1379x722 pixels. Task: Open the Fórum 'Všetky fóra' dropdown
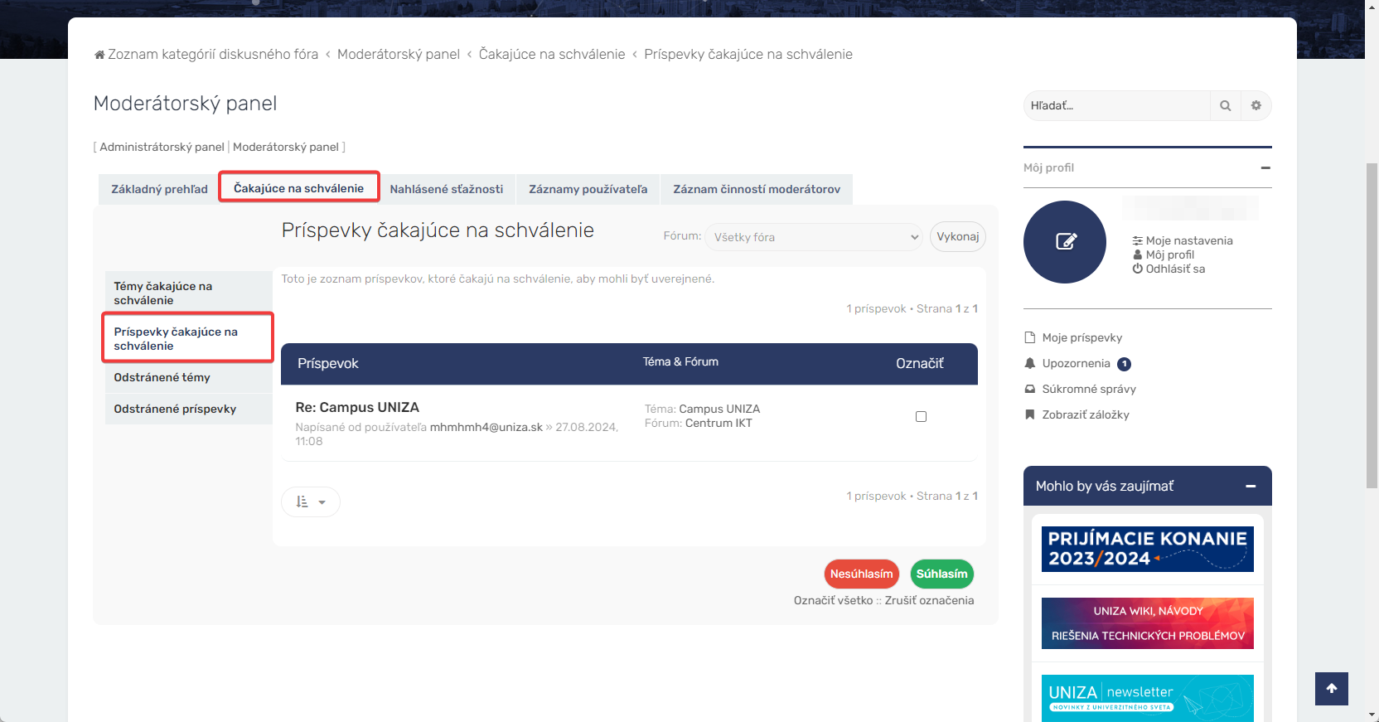tap(814, 237)
